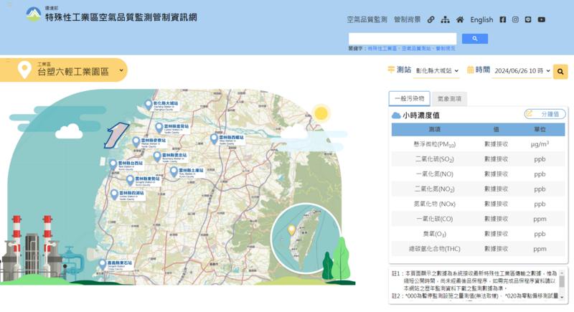Screen dimensions: 574x312
Task: Click the 一氧化碳(CO) row label
Action: (435, 219)
